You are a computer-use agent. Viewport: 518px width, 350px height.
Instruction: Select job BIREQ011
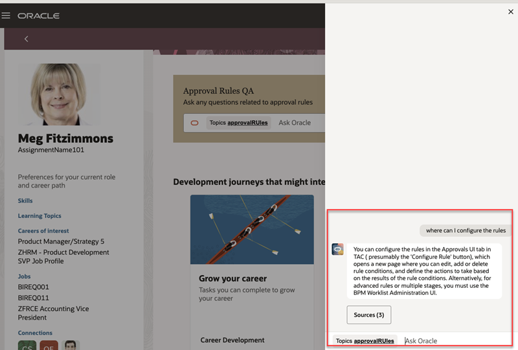(34, 298)
